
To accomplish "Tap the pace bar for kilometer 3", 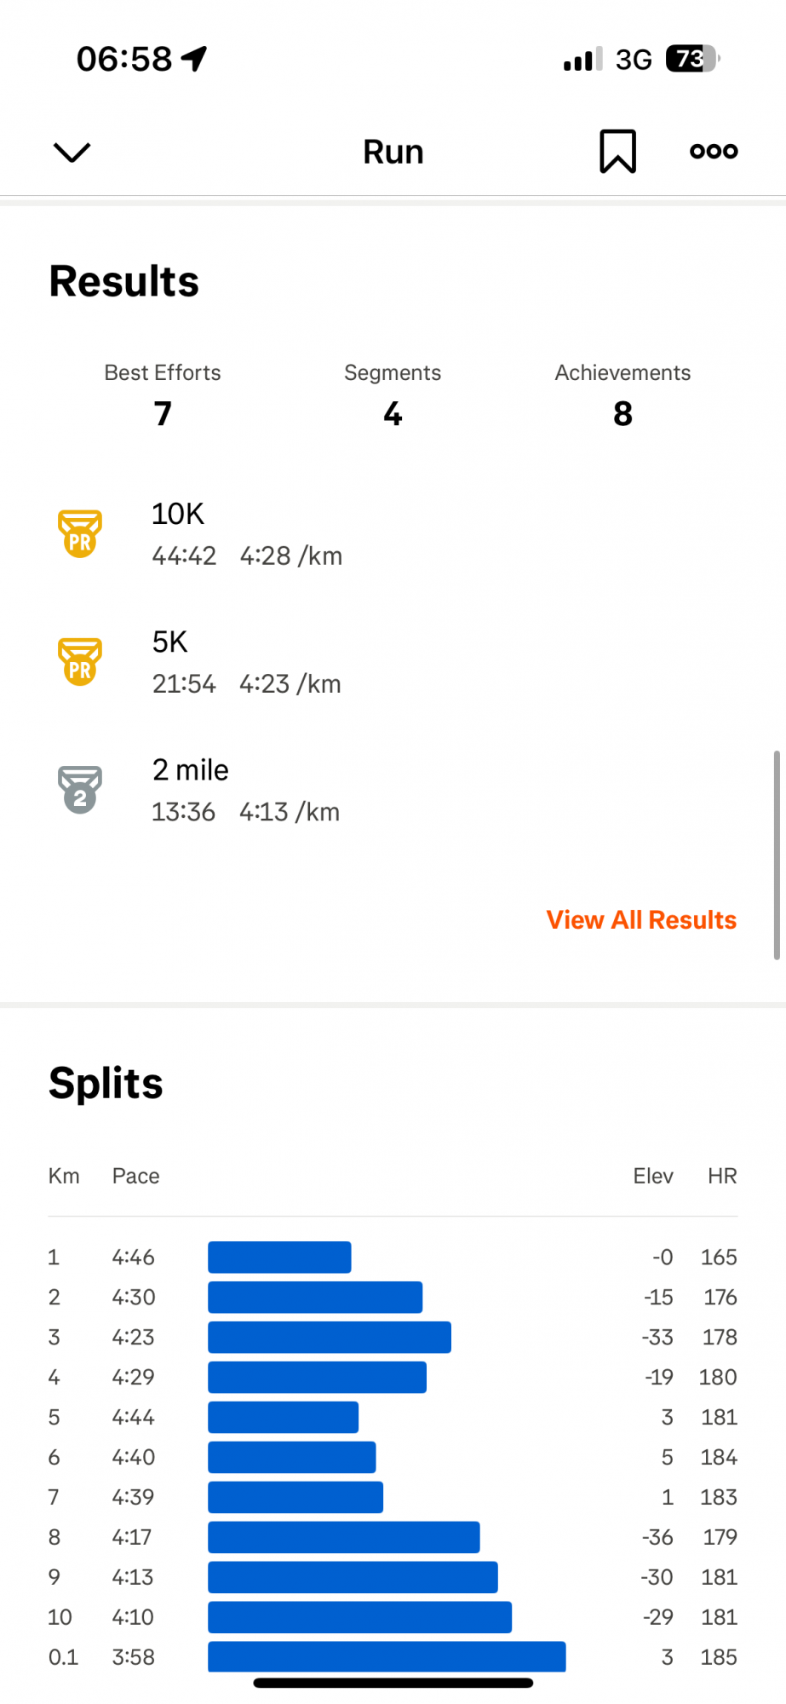I will pos(330,1337).
